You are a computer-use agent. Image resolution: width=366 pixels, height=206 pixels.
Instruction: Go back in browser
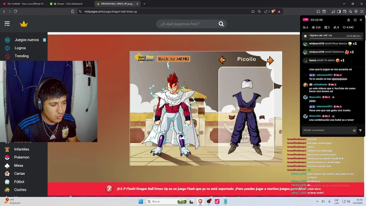click(4, 11)
